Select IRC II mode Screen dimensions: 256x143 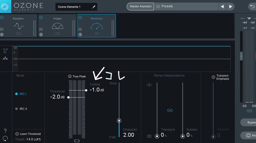click(21, 109)
